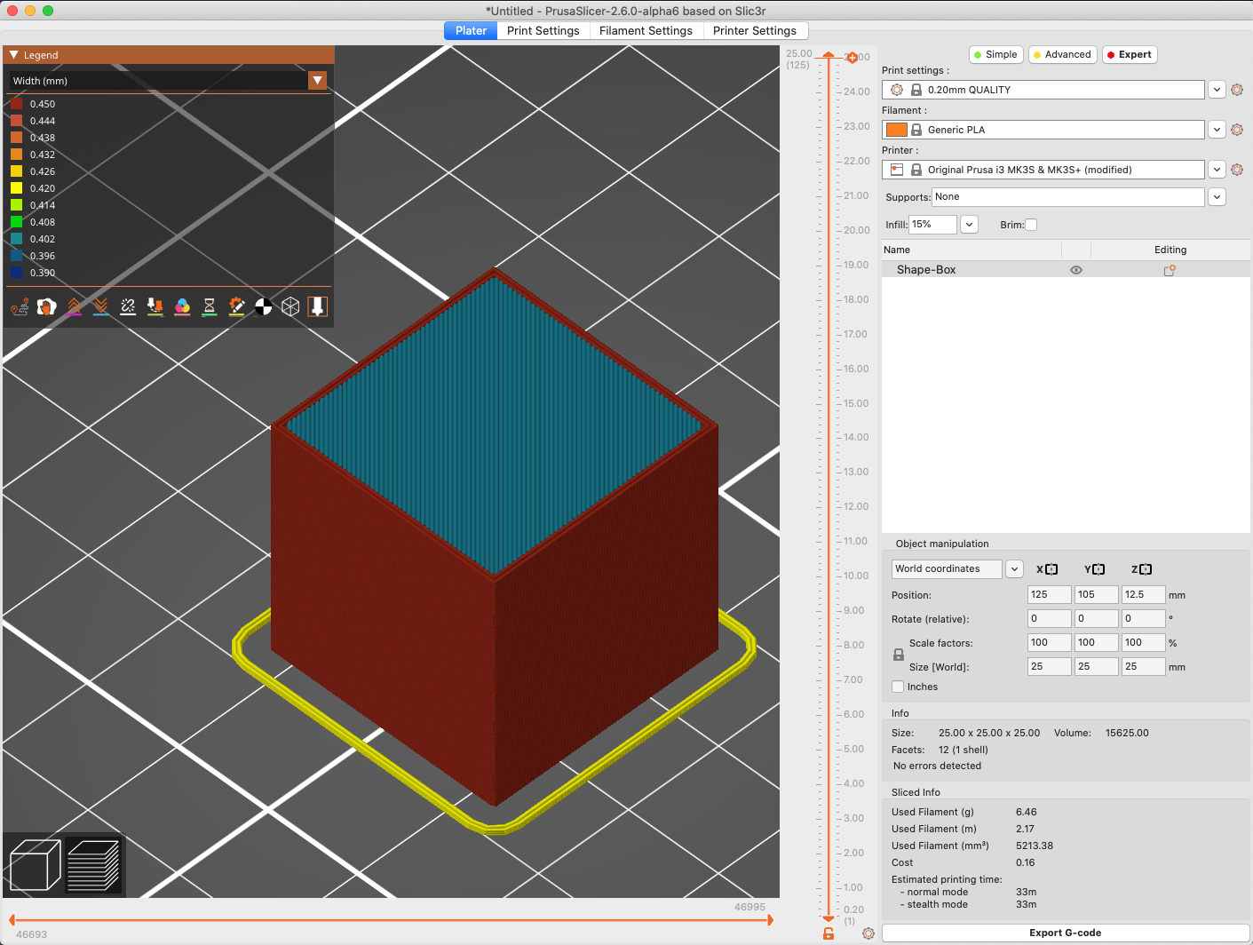
Task: Show color changes in the preview legend
Action: (x=181, y=307)
